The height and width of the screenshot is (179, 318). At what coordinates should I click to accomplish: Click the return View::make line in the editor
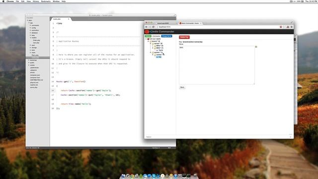[x=76, y=104]
